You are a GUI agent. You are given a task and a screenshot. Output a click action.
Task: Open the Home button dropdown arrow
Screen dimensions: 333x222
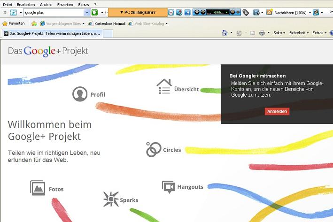(231, 33)
